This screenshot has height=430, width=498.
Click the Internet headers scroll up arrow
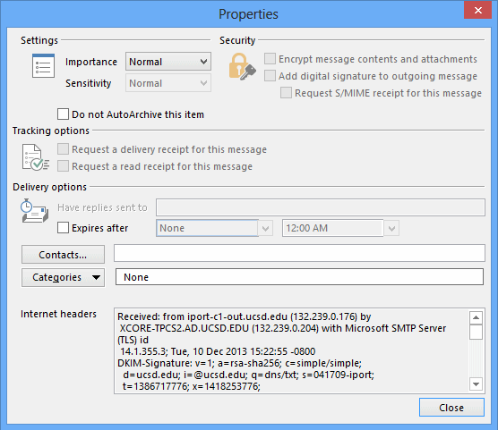tap(476, 317)
